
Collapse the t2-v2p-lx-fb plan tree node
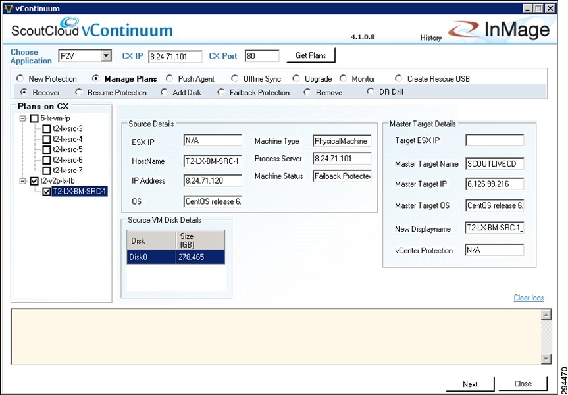[x=22, y=181]
